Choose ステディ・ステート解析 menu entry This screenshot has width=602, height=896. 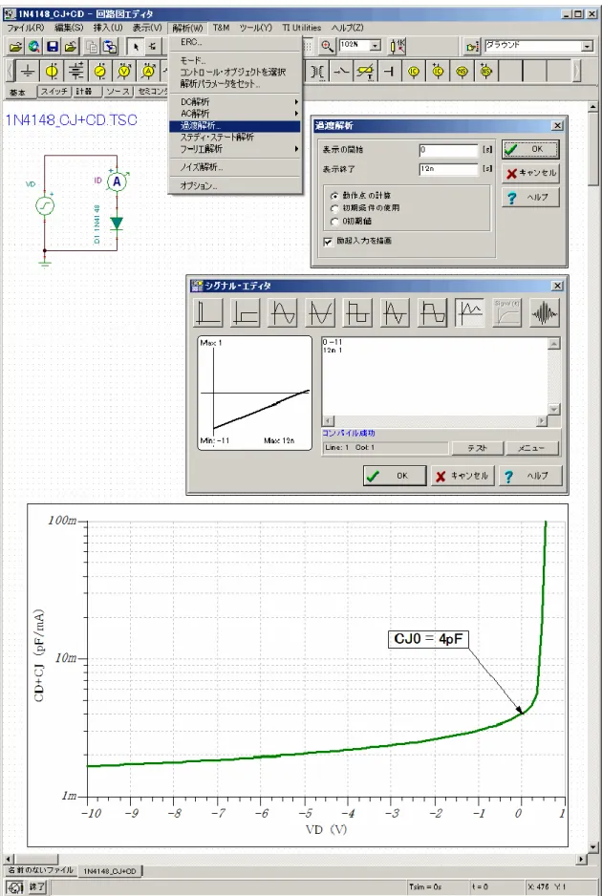235,138
